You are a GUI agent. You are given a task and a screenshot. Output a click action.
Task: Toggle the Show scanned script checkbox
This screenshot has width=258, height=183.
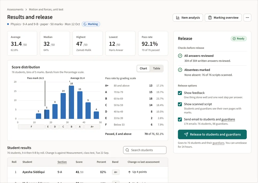click(x=180, y=104)
